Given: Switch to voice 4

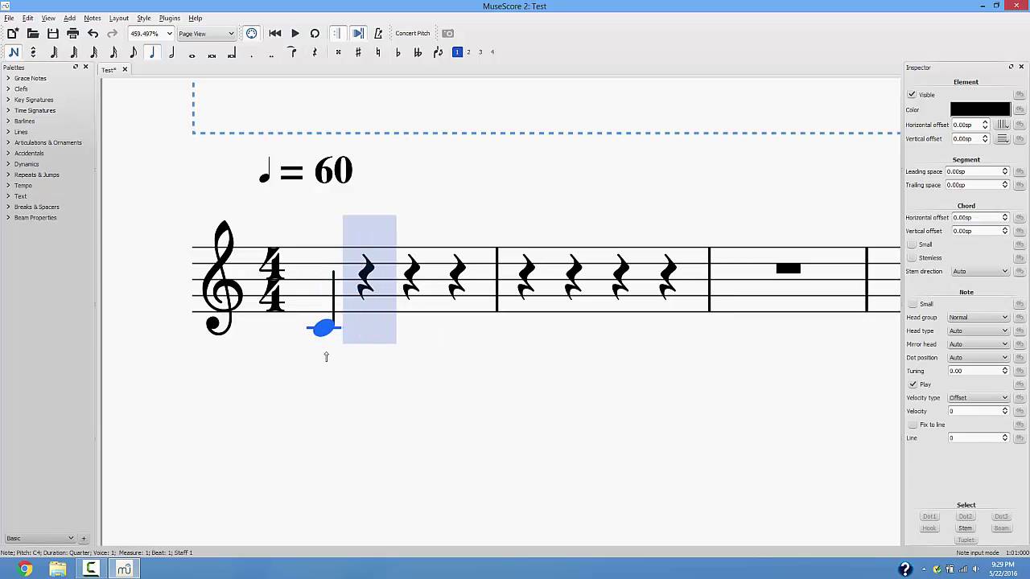Looking at the screenshot, I should point(492,52).
